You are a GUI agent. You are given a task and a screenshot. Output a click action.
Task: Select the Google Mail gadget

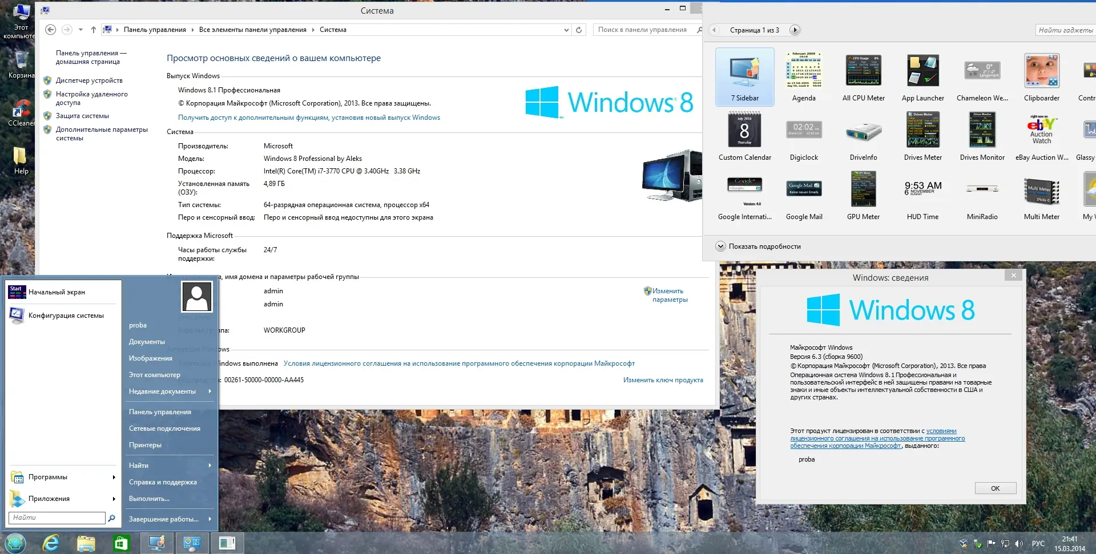[x=804, y=195]
